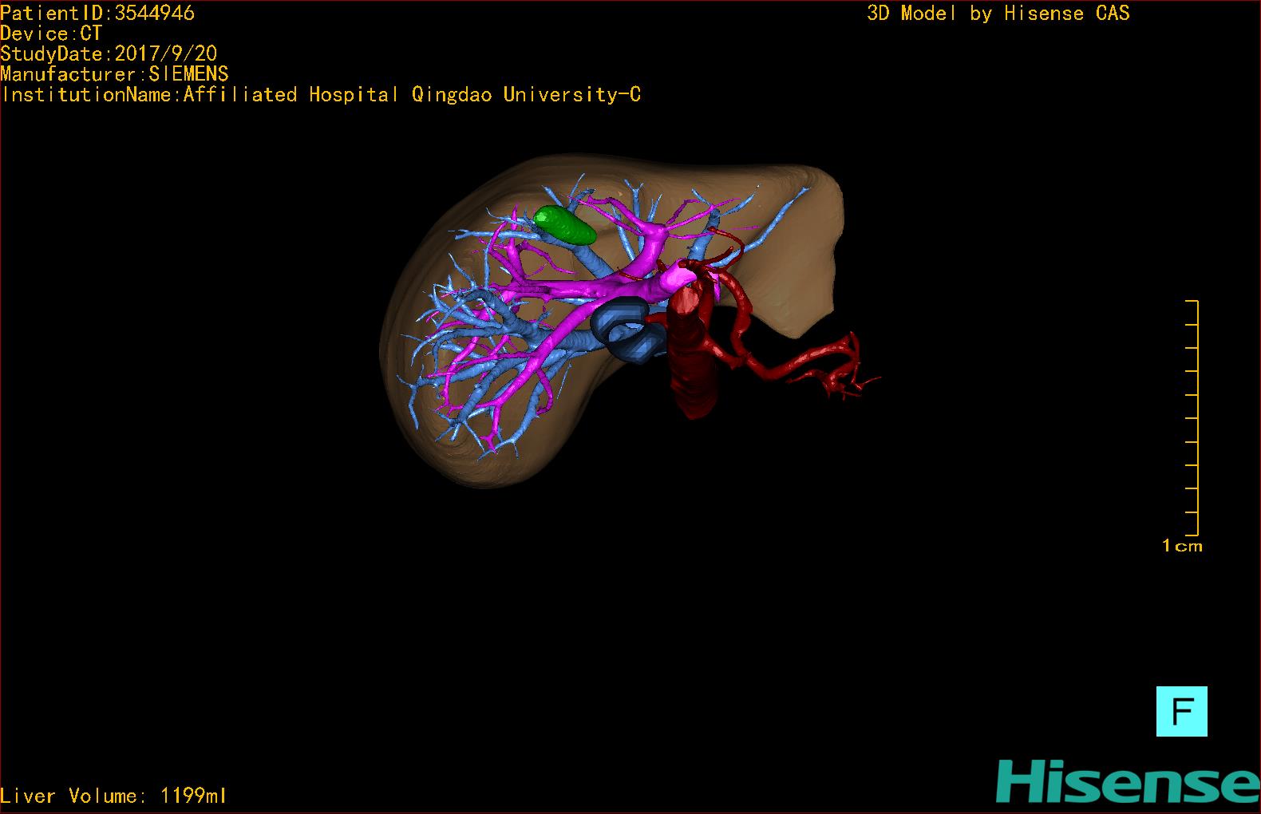Click the "Device:CT" label
This screenshot has height=814, width=1261.
pos(51,34)
